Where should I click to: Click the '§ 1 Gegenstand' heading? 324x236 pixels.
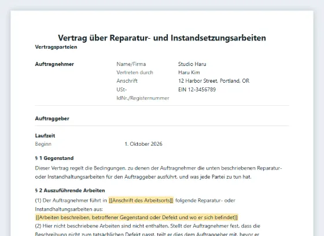tap(54, 158)
